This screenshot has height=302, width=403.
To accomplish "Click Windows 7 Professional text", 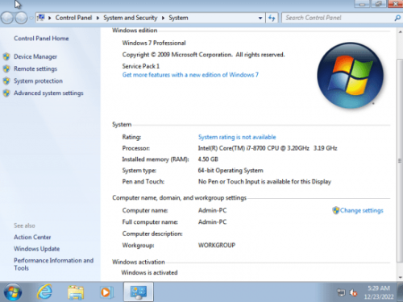I will coord(154,43).
